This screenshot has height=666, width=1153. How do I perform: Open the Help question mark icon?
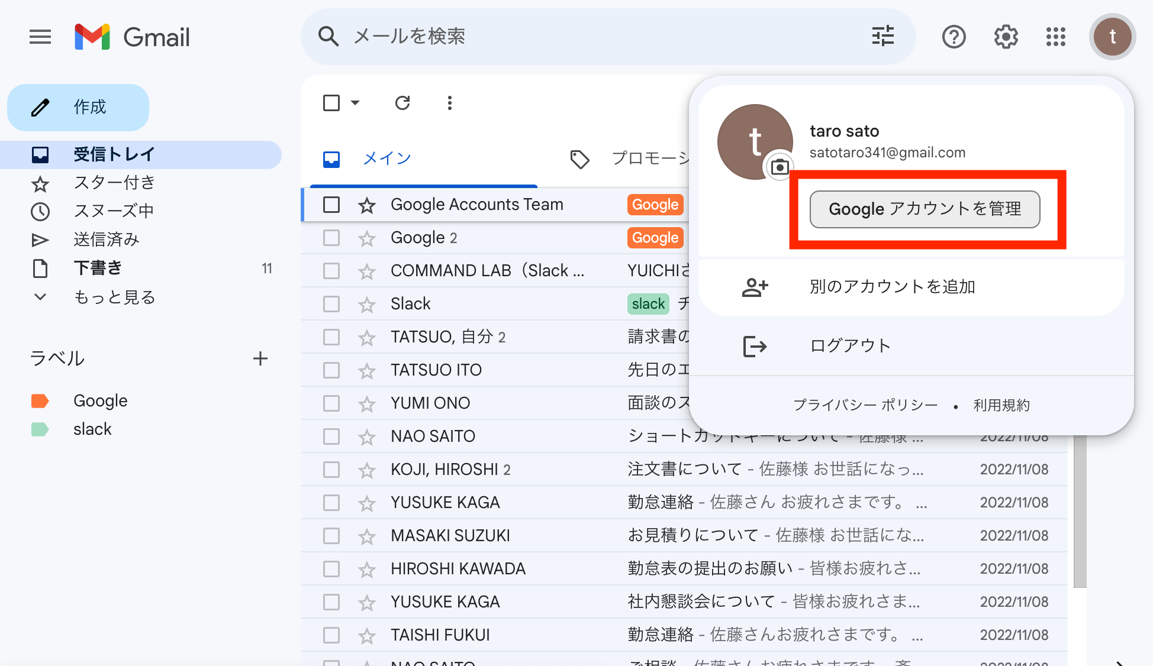pyautogui.click(x=954, y=37)
